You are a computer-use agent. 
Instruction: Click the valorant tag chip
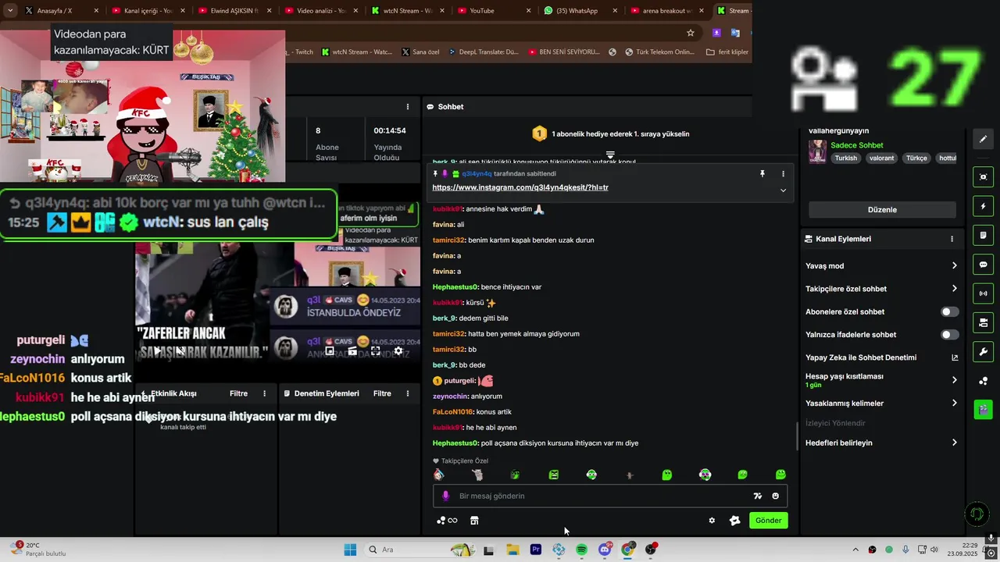coord(881,158)
